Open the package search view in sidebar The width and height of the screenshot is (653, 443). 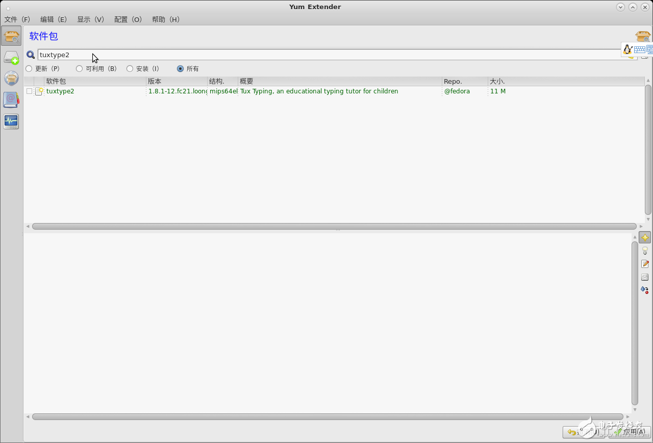click(11, 36)
